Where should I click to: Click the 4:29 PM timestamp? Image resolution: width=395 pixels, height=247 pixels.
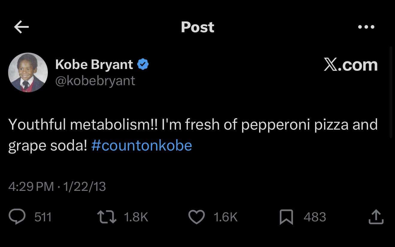point(31,187)
